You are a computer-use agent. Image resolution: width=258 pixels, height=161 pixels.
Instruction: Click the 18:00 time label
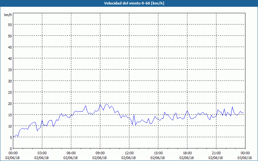click(187, 153)
